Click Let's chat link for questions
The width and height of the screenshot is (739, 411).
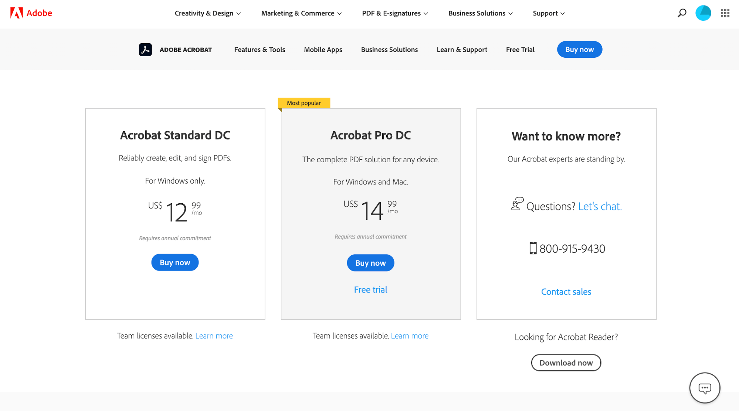(600, 206)
